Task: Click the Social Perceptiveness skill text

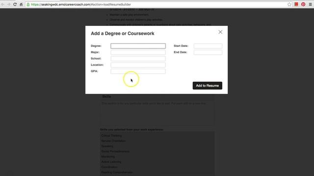Action: (115, 151)
